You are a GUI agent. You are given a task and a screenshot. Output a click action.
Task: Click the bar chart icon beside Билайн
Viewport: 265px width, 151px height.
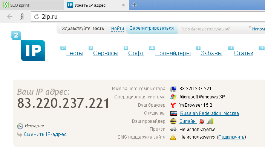210,121
